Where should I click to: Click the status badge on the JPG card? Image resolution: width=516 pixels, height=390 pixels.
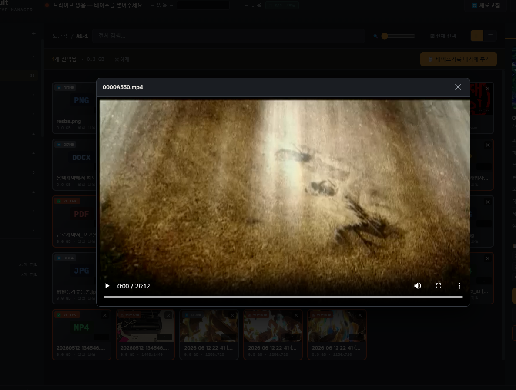pyautogui.click(x=66, y=258)
